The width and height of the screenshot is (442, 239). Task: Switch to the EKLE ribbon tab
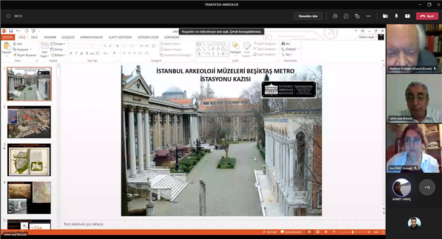click(34, 37)
